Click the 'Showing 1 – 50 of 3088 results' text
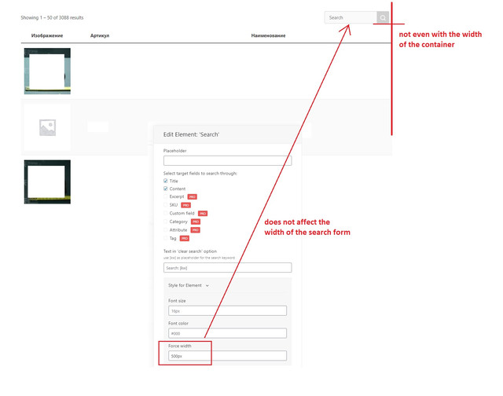 point(52,17)
